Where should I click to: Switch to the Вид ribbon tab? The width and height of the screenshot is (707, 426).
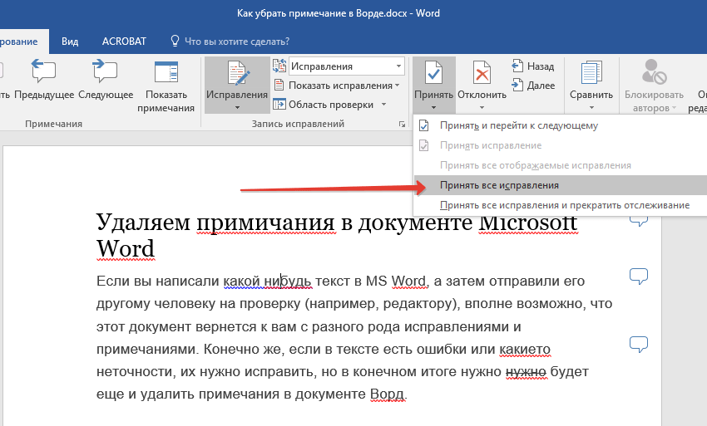tap(71, 41)
